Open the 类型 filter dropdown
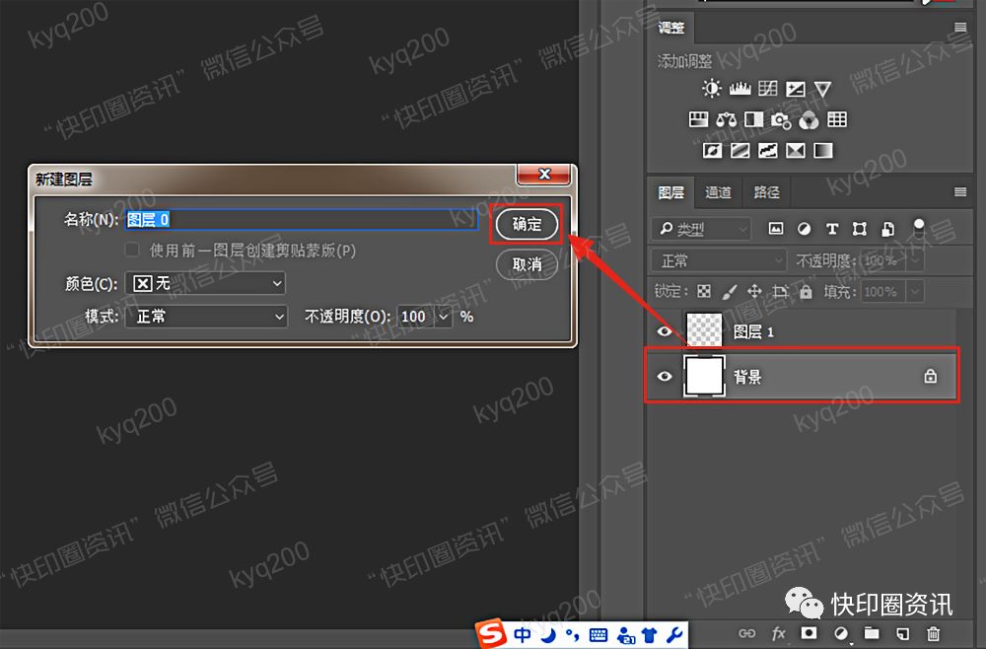This screenshot has width=986, height=649. 701,229
